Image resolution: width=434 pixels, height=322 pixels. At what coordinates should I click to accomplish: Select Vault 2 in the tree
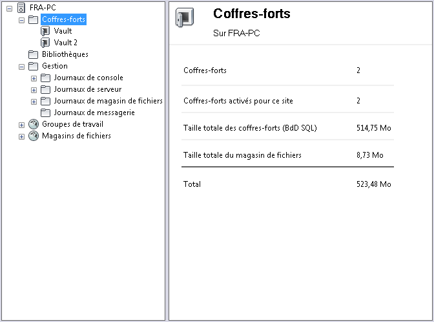(x=65, y=43)
